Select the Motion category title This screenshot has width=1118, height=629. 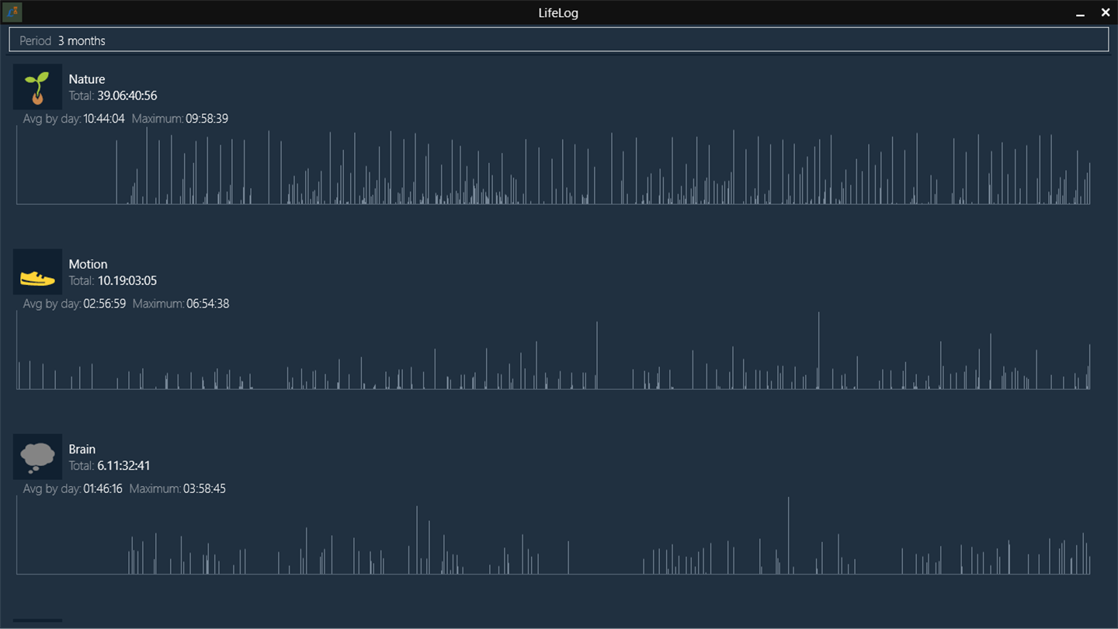point(88,264)
